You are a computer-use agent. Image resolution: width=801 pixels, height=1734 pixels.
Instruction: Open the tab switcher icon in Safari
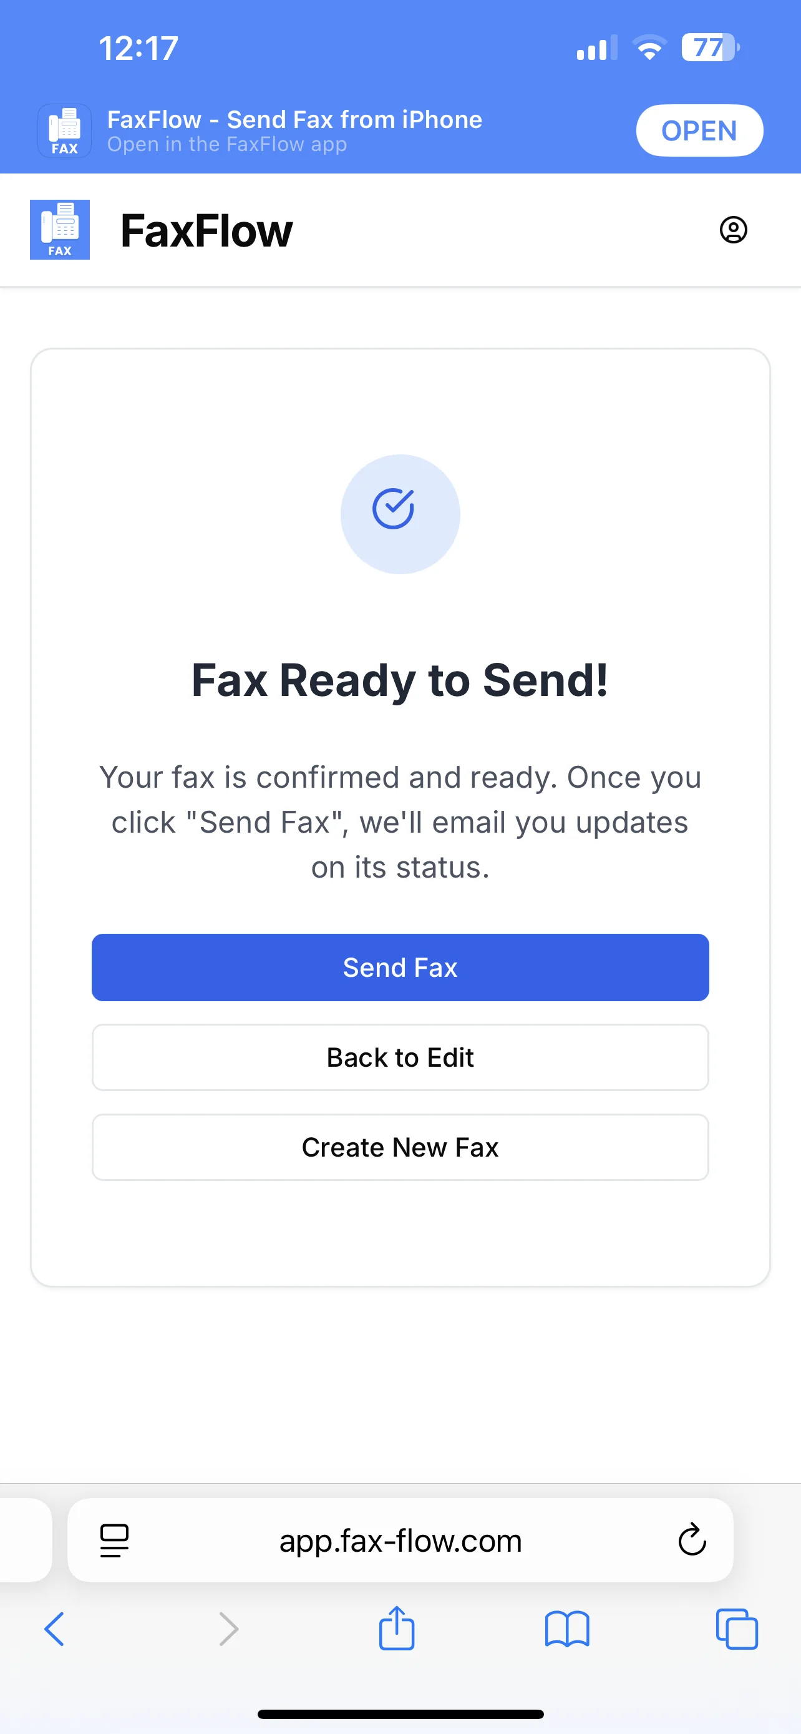737,1629
